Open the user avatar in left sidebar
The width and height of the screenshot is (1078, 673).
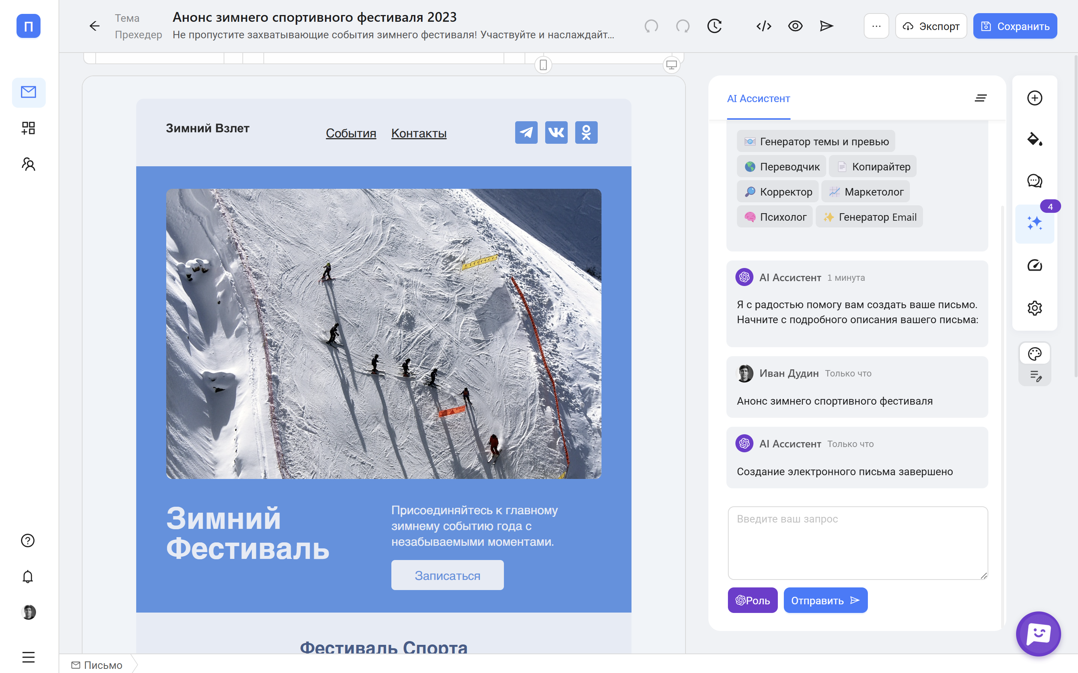click(x=29, y=613)
